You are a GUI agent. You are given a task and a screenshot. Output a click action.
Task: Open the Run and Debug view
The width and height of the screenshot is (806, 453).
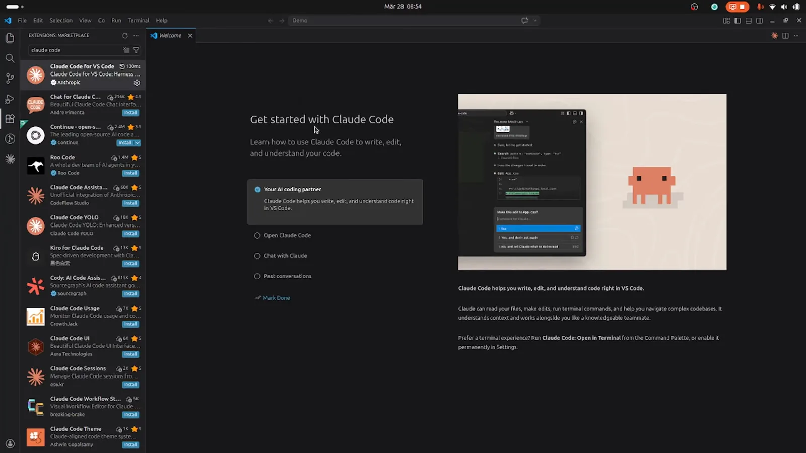[x=10, y=99]
